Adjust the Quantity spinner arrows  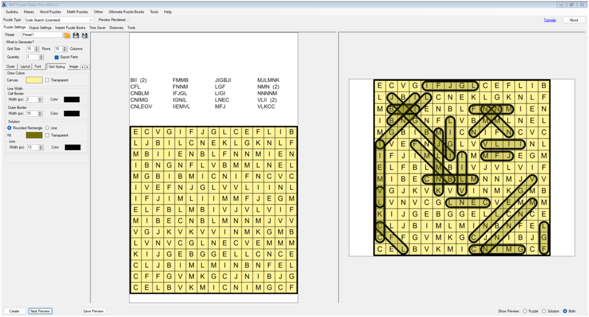pyautogui.click(x=42, y=57)
